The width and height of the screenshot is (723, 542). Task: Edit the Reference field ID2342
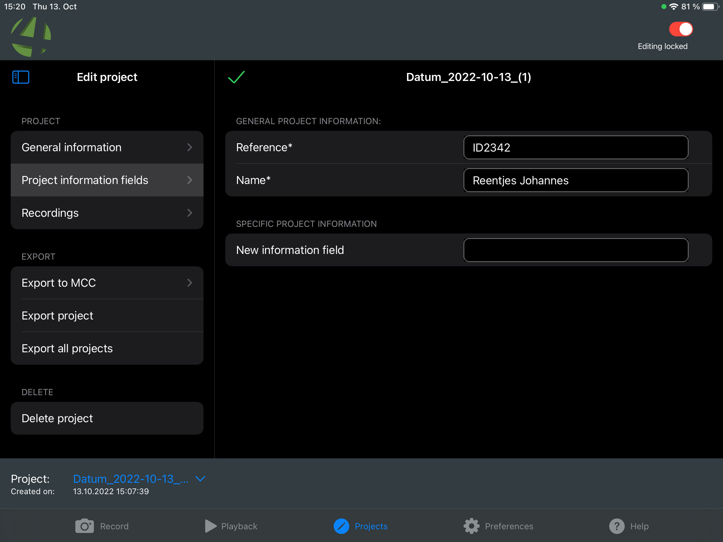tap(576, 147)
